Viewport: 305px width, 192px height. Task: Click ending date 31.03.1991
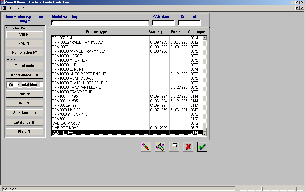pos(179,110)
